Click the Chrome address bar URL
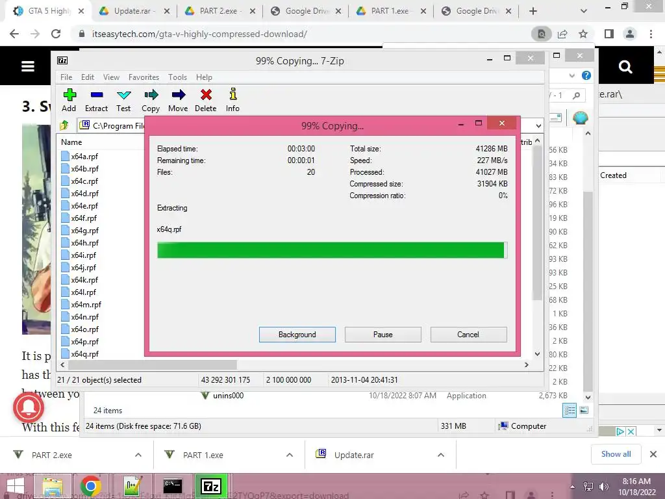The height and width of the screenshot is (499, 665). [199, 34]
